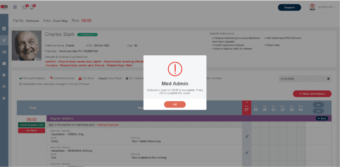Screen dimensions: 340x167
Task: Click the Daily Check legend text
Action: (x=114, y=78)
